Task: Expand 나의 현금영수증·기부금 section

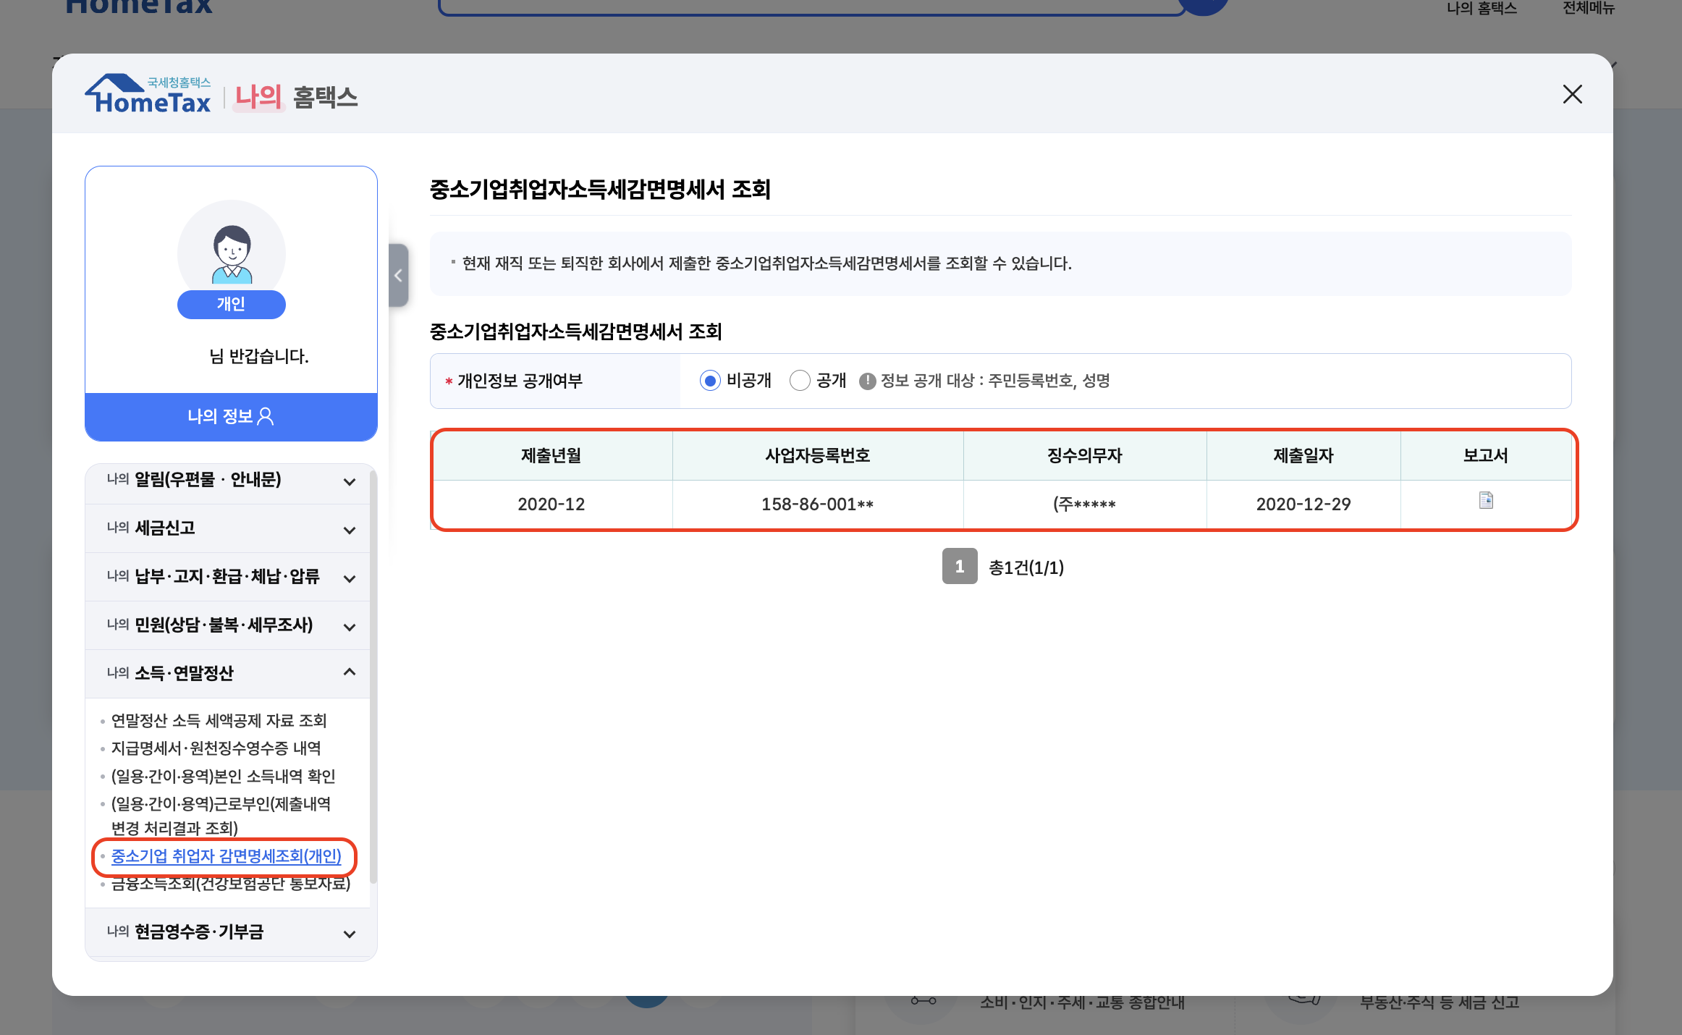Action: click(x=350, y=934)
